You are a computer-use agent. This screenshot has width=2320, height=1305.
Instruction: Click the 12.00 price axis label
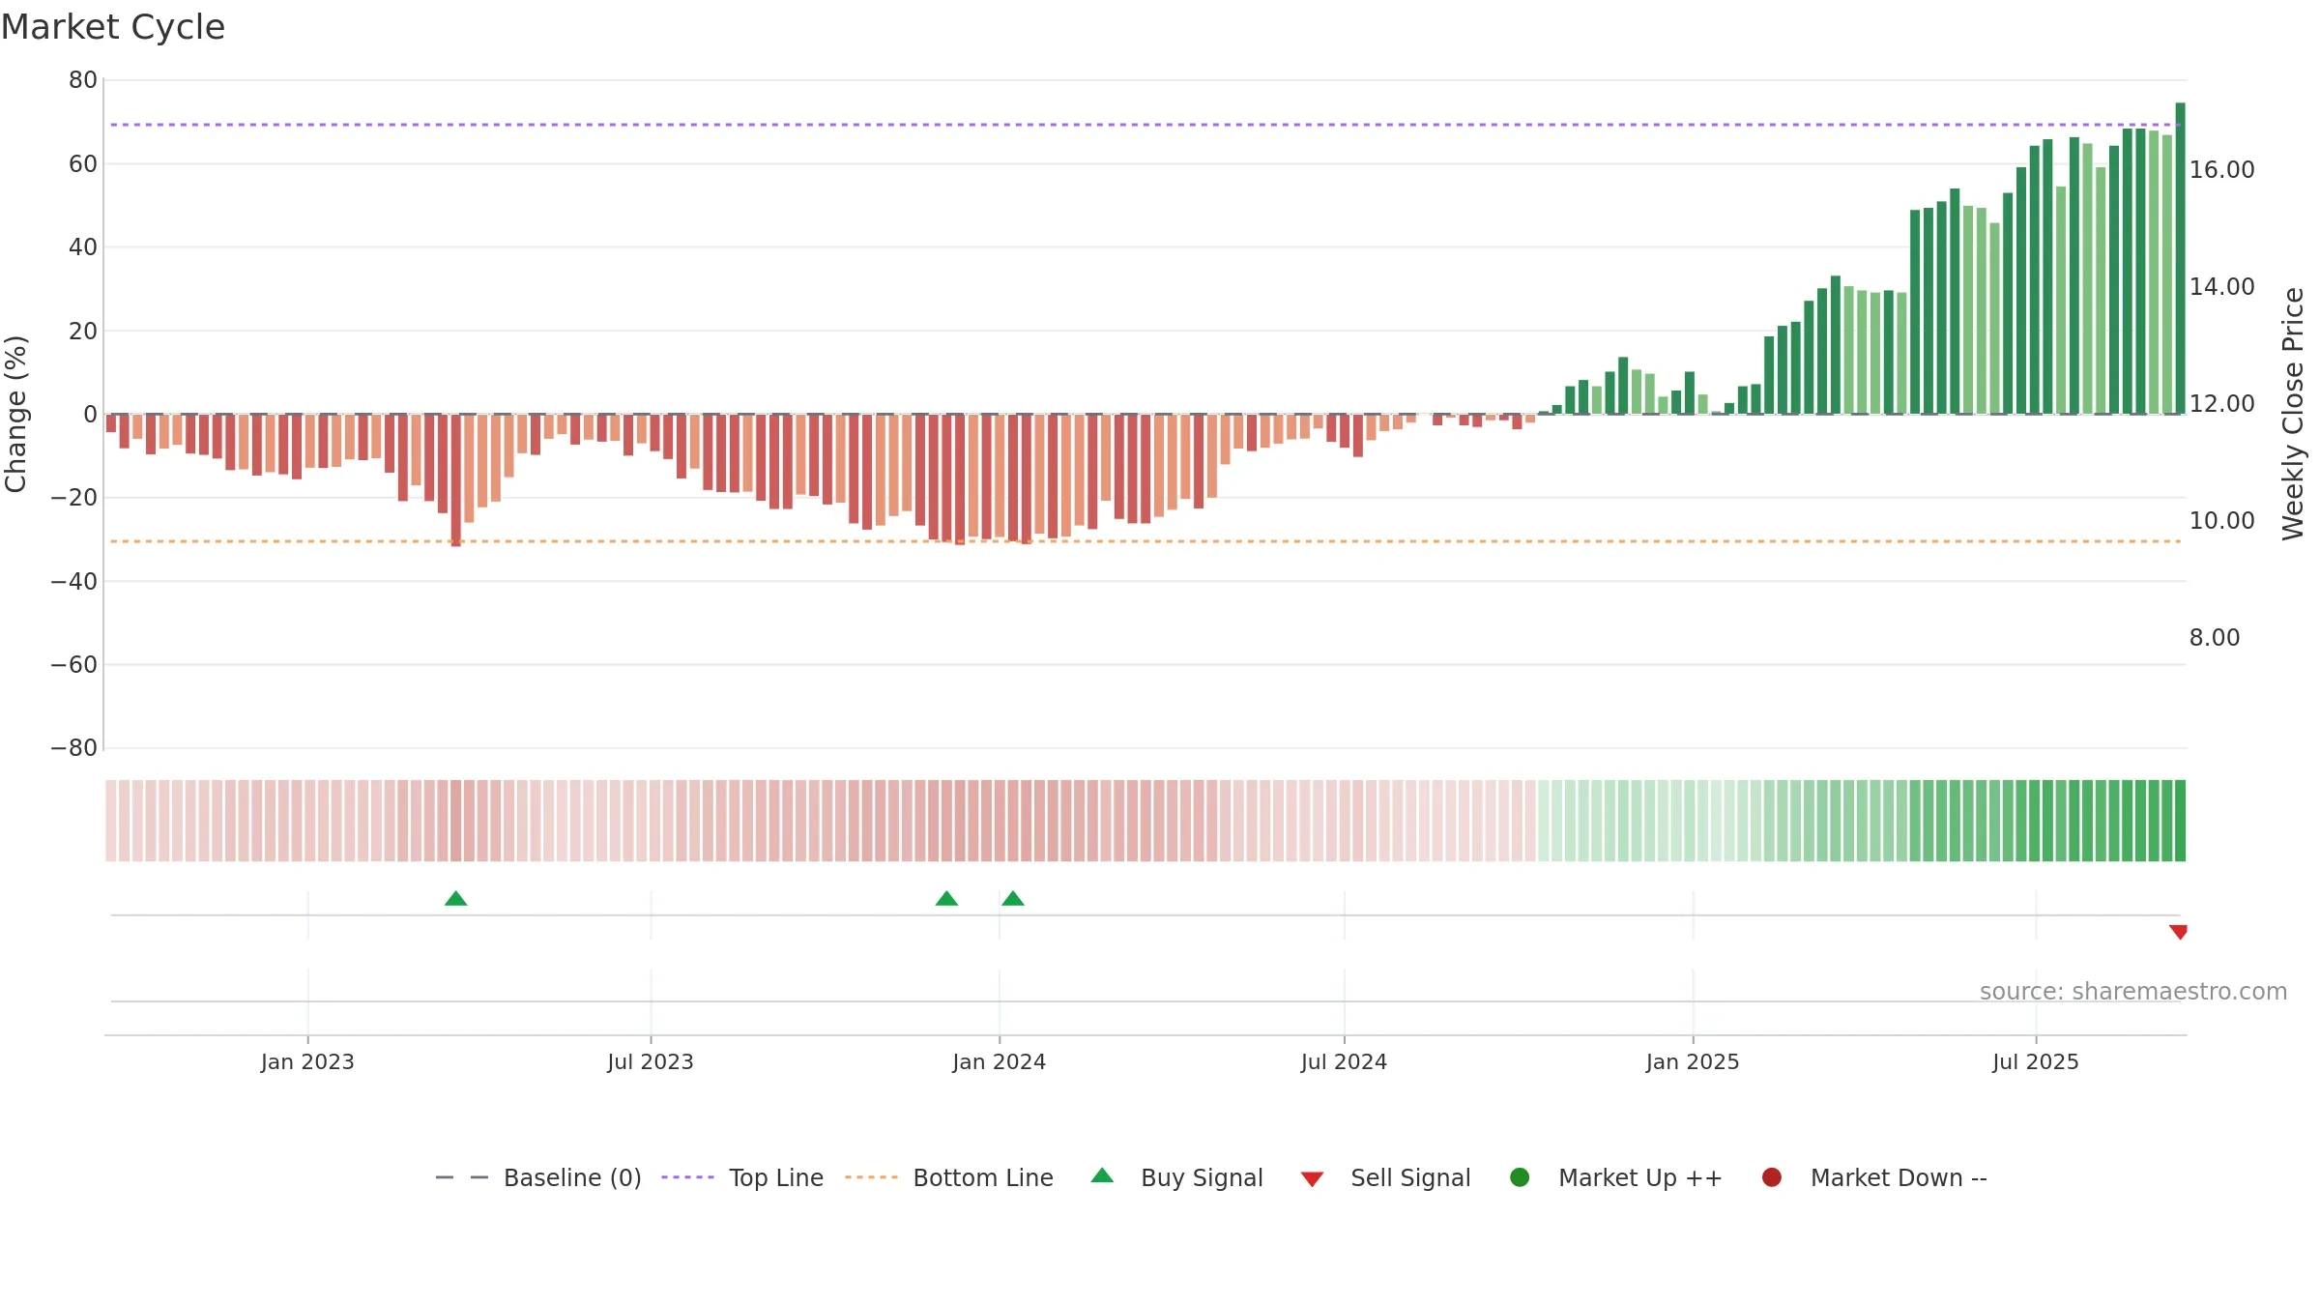[2221, 404]
